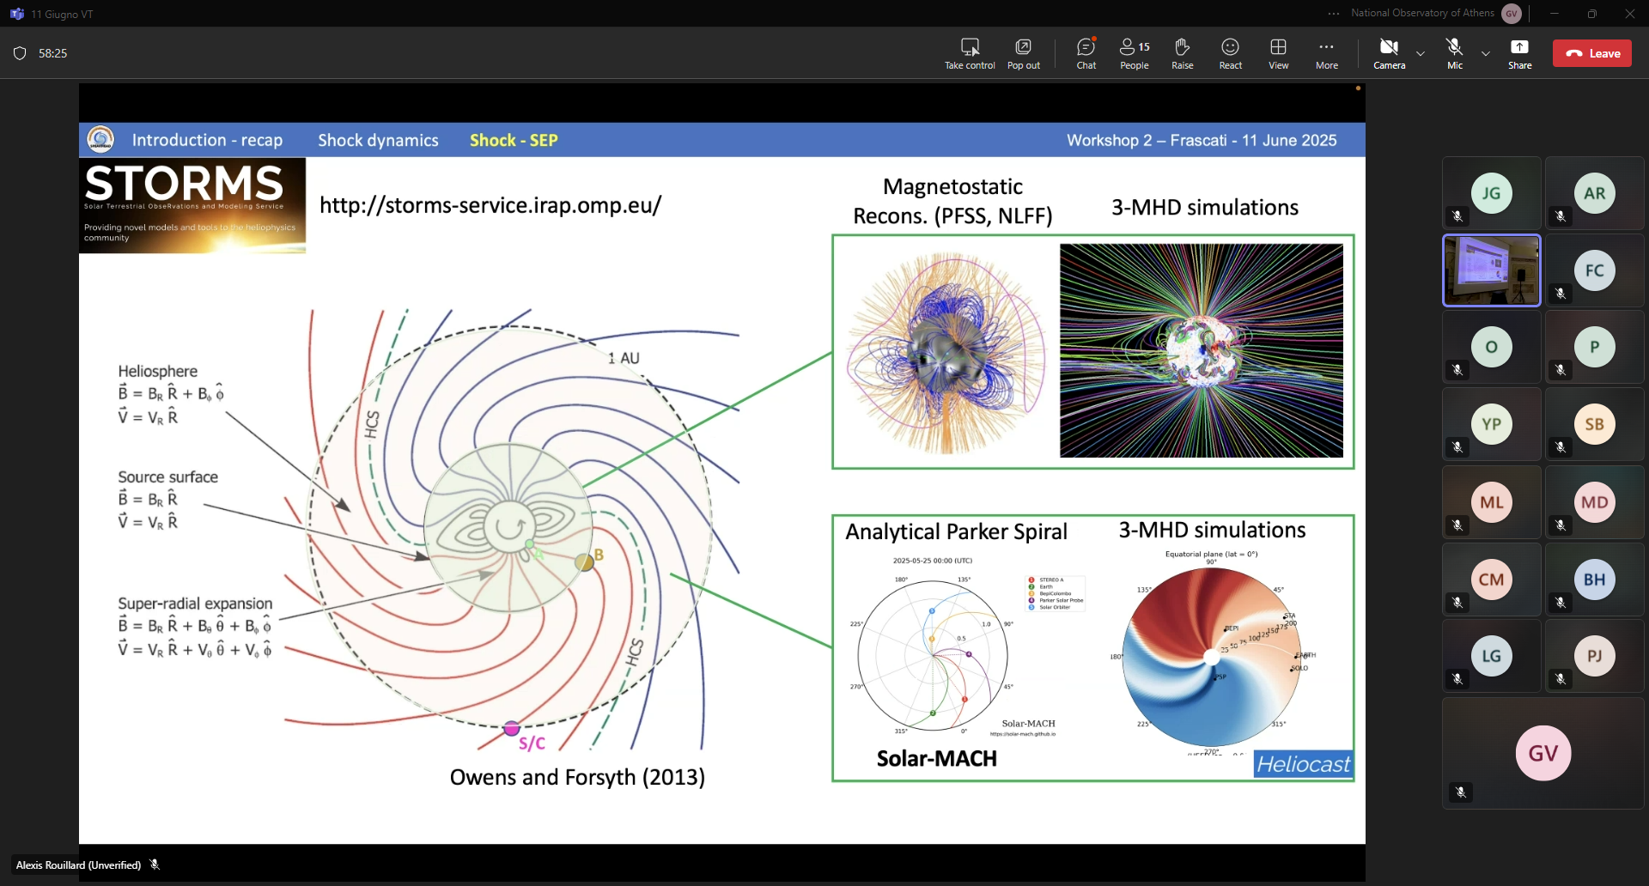
Task: Select participant BH avatar
Action: (1595, 580)
